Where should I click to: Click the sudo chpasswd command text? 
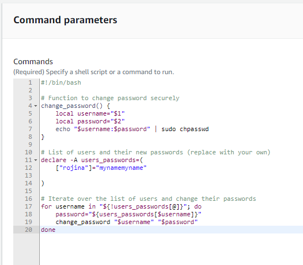(x=185, y=129)
